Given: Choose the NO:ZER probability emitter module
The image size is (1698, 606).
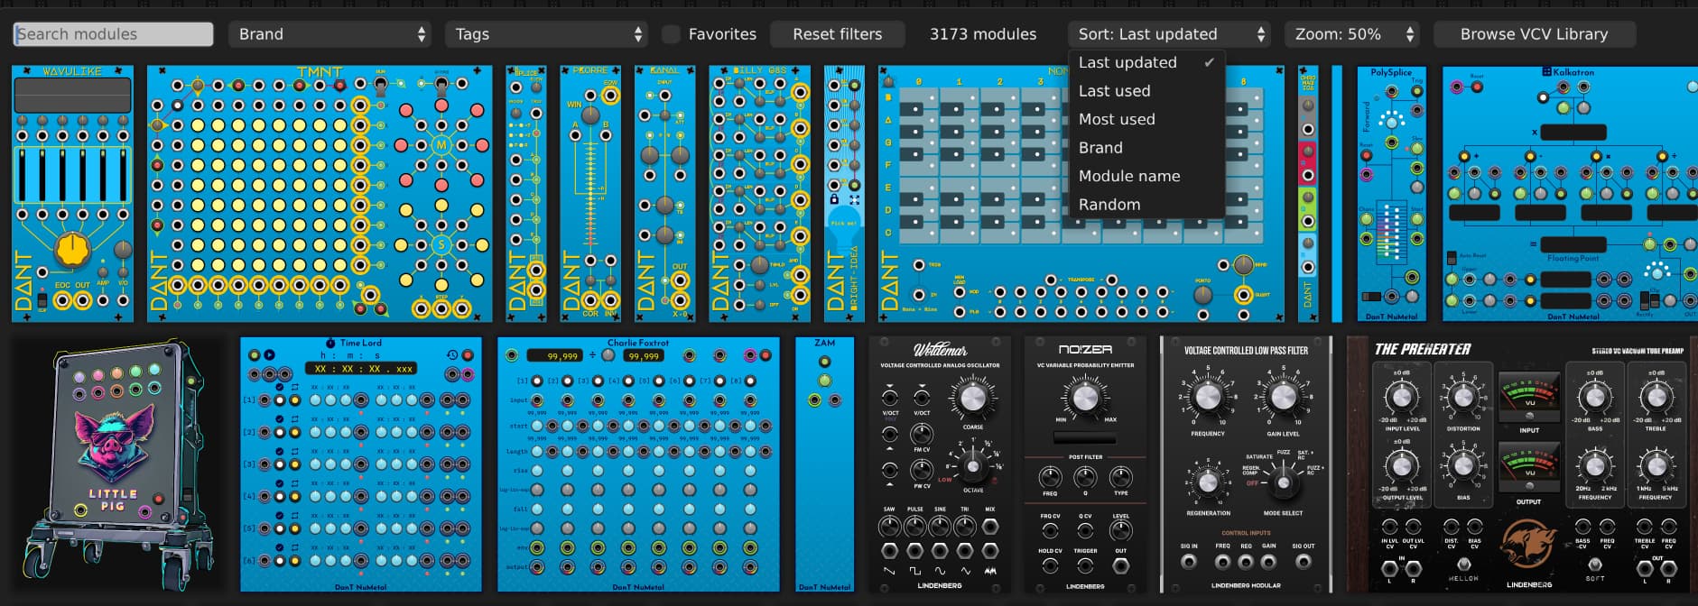Looking at the screenshot, I should 1085,464.
